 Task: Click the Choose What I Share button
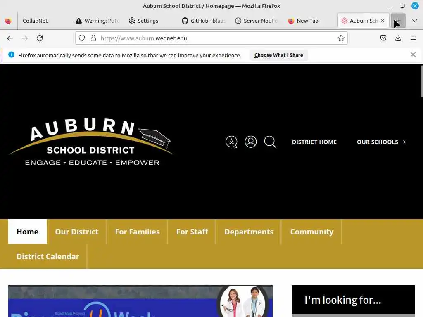point(279,55)
